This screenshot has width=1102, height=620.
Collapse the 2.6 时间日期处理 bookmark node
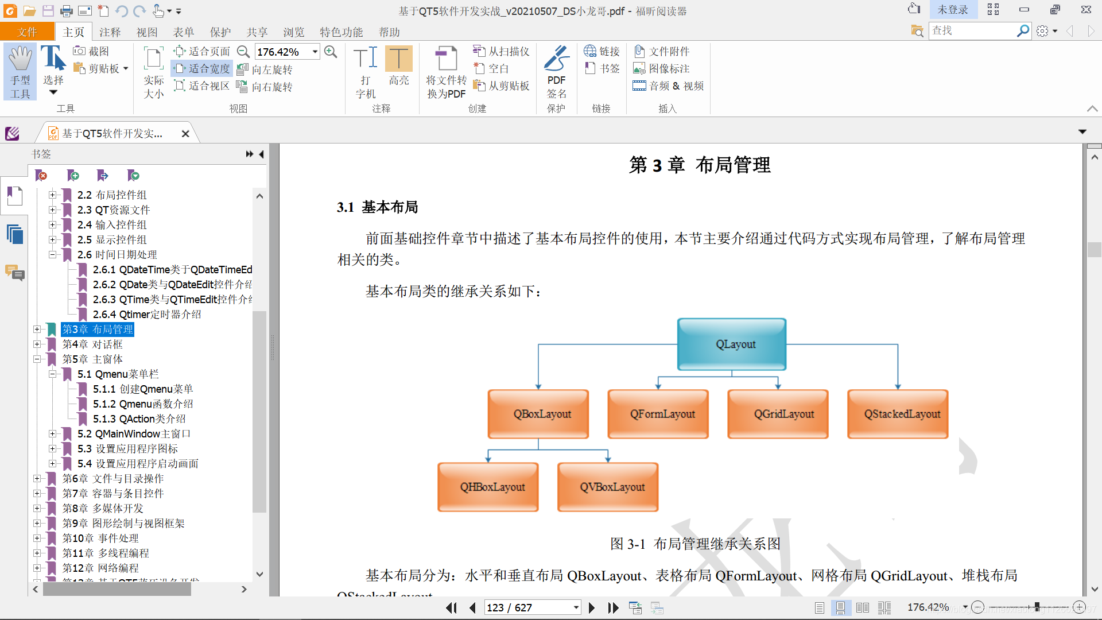[52, 254]
